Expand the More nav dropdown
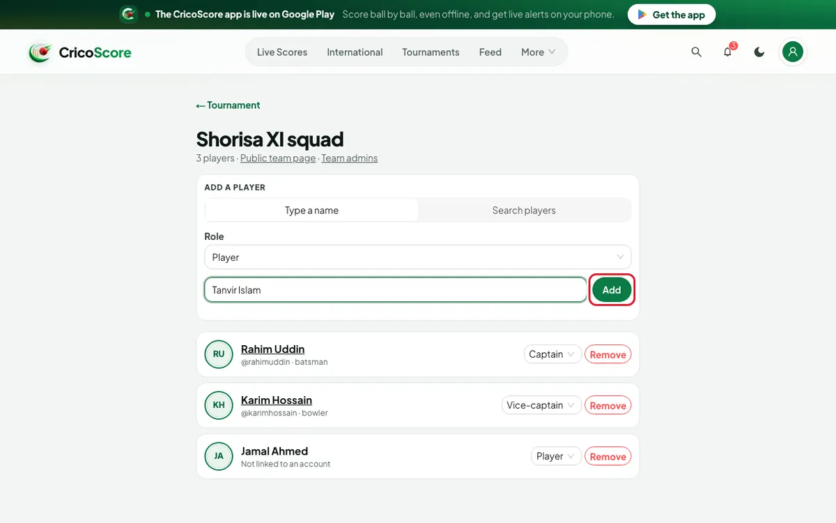Image resolution: width=836 pixels, height=523 pixels. coord(539,52)
